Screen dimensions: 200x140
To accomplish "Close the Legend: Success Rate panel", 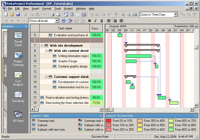I will click(196, 116).
